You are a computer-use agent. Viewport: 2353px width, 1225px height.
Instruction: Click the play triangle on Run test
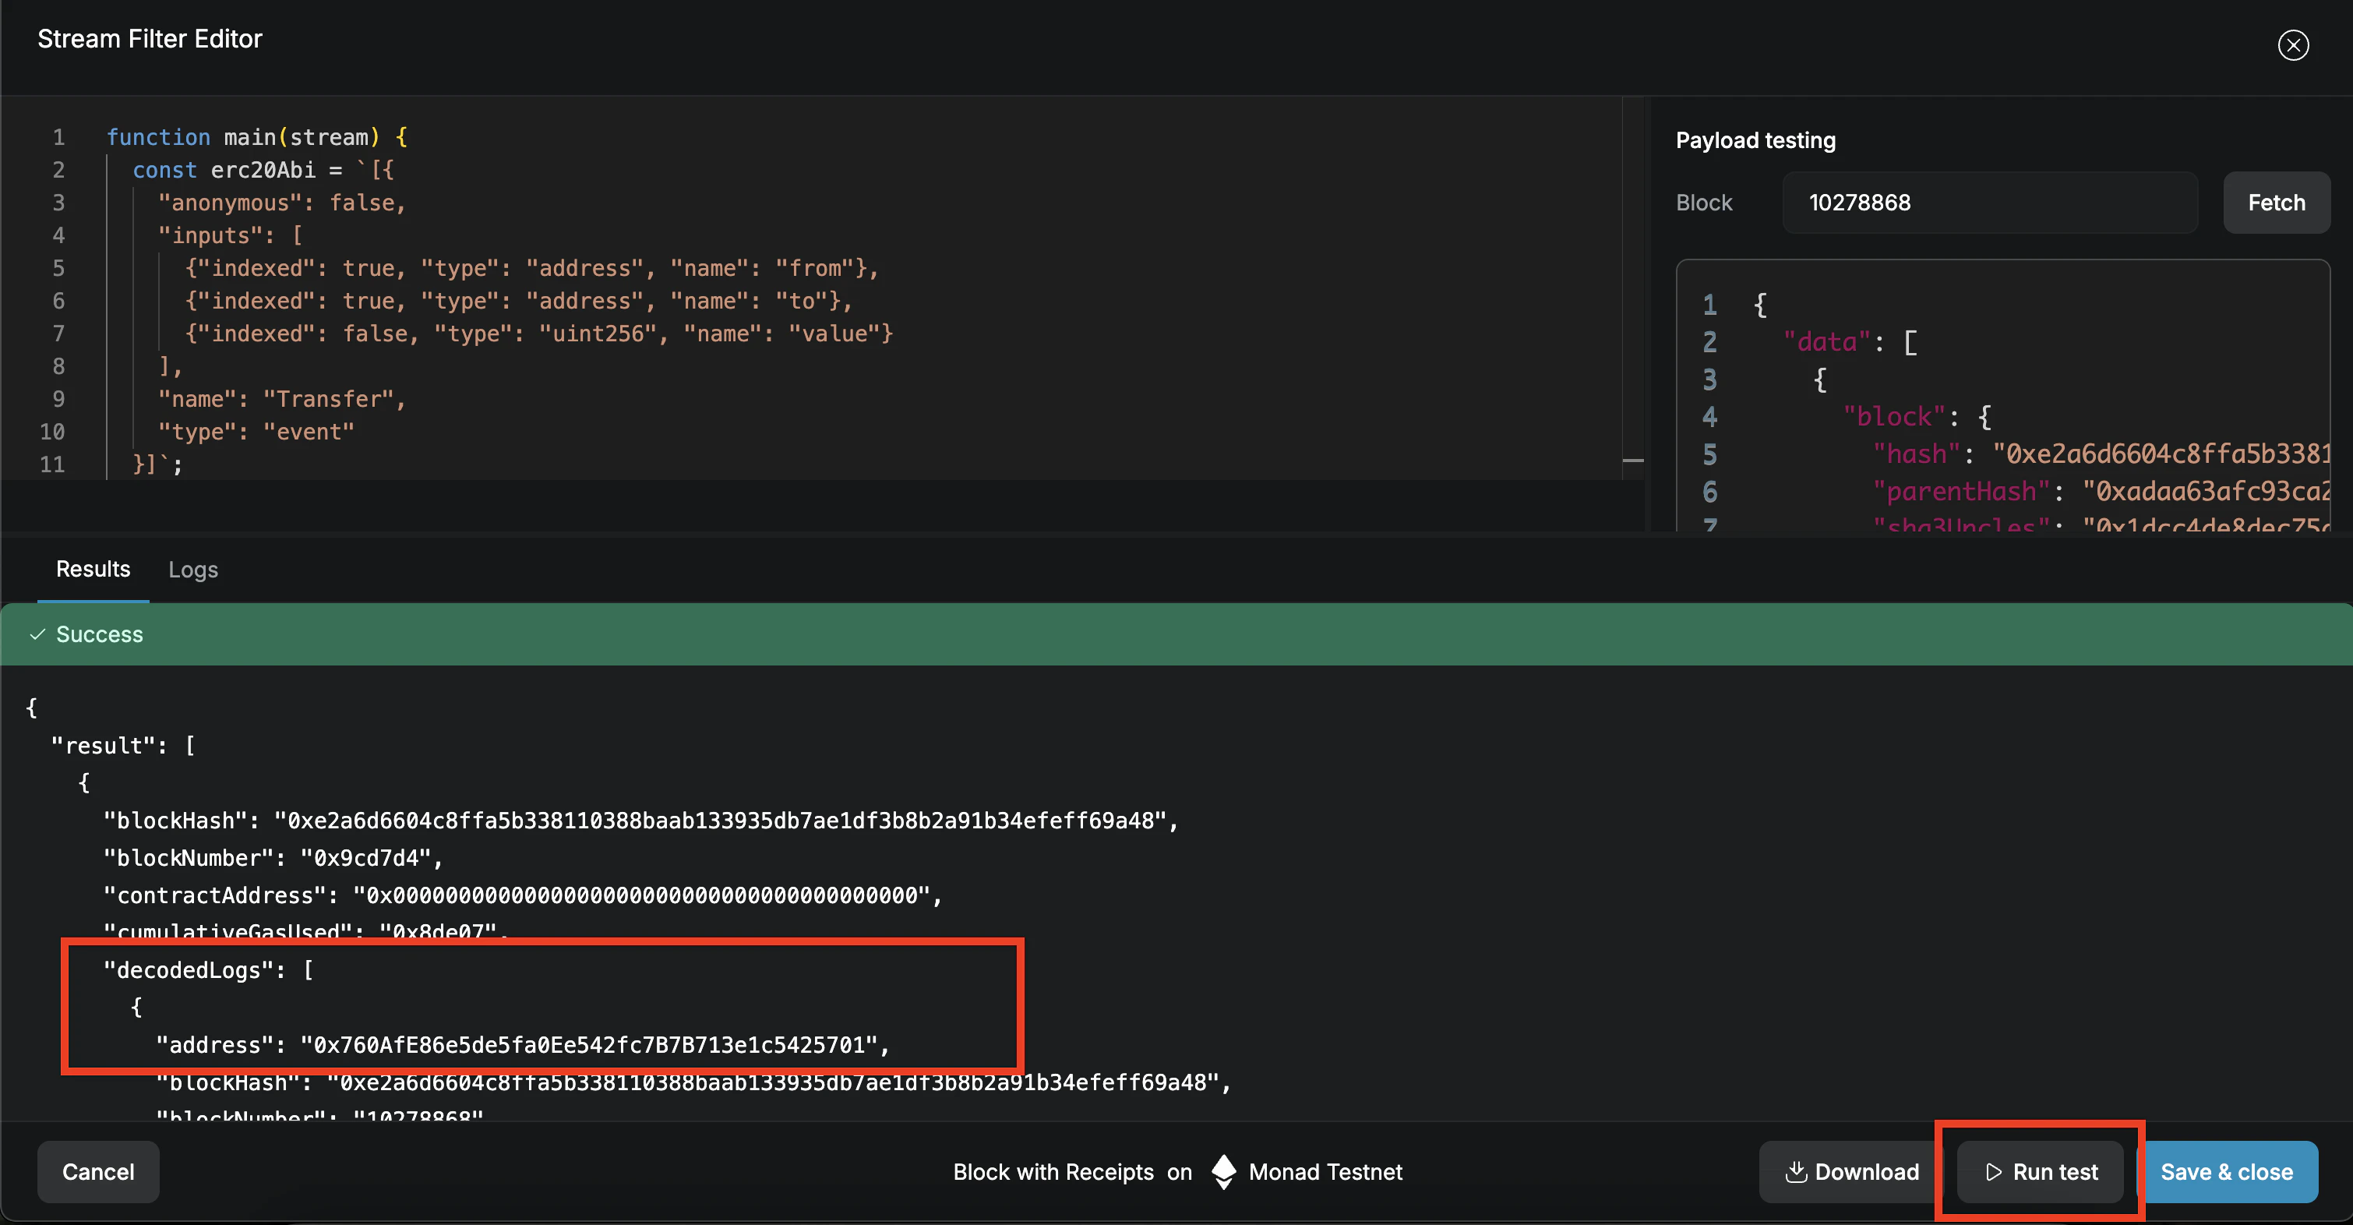[x=1993, y=1172]
